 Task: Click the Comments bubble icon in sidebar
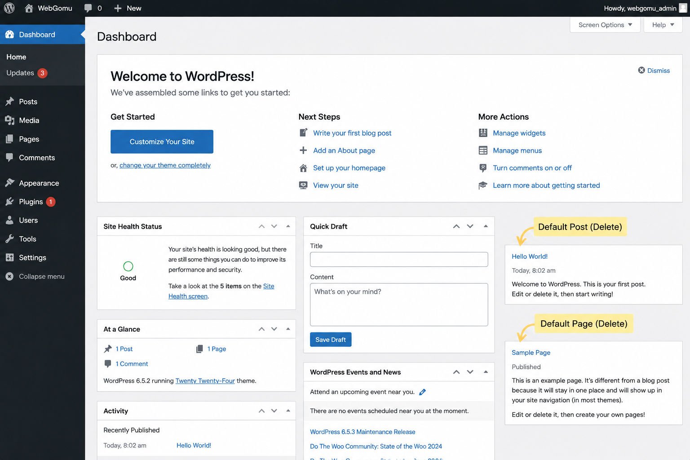click(x=9, y=158)
